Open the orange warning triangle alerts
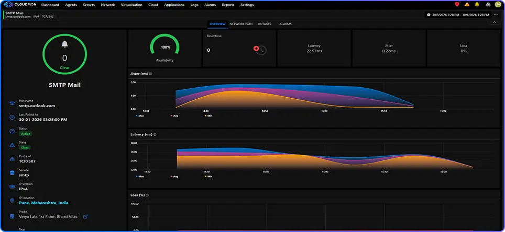The height and width of the screenshot is (232, 505). point(467,5)
